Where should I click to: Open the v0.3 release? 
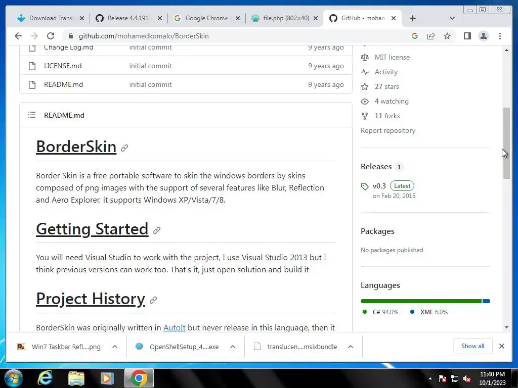tap(379, 186)
